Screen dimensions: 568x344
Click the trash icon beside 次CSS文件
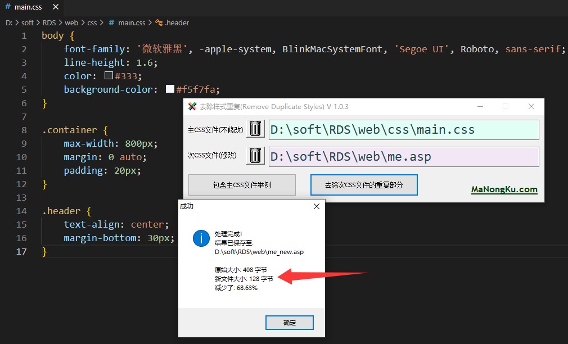click(x=255, y=155)
